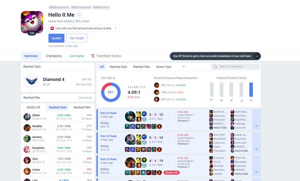Screen dimensions: 300x181
Task: Click Leona champion icon in stats list
Action: (x=27, y=171)
